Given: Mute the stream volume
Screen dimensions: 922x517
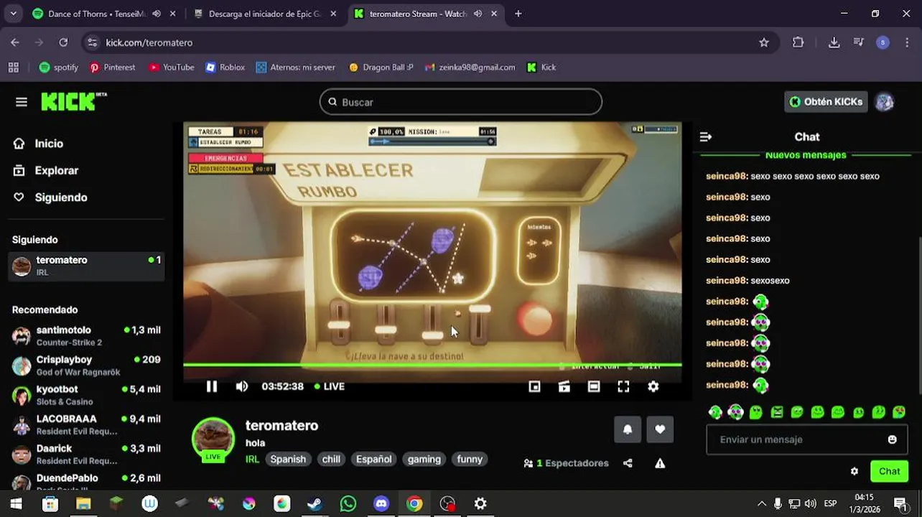Looking at the screenshot, I should [x=242, y=386].
